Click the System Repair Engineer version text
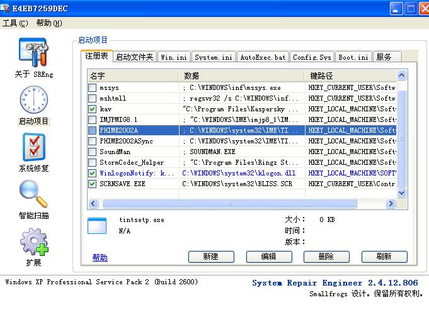The height and width of the screenshot is (322, 429). click(335, 283)
